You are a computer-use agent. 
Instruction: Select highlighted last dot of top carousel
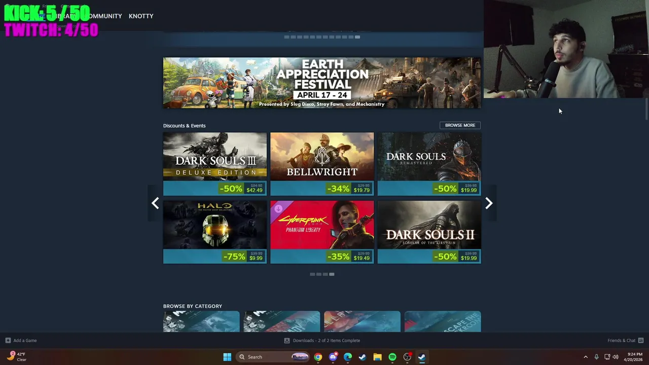pos(357,37)
